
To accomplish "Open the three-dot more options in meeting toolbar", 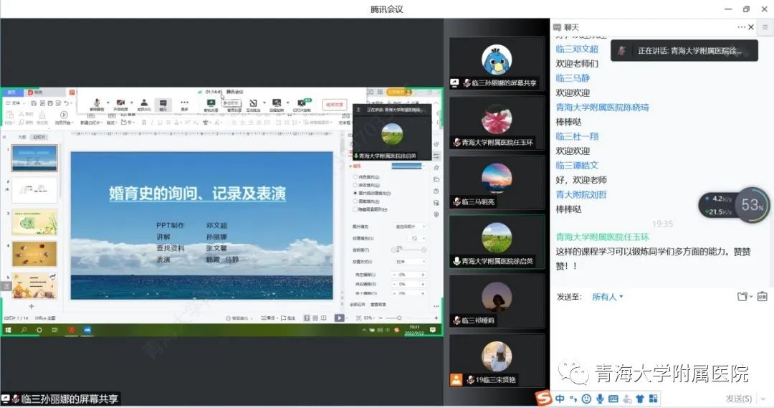I will (185, 103).
